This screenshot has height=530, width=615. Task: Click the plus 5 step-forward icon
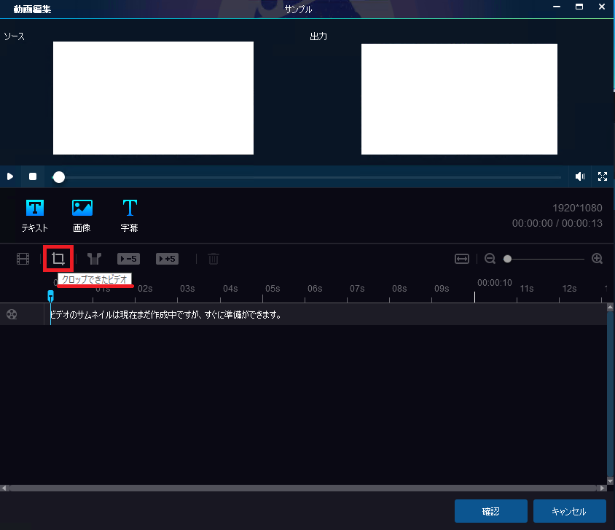coord(167,259)
